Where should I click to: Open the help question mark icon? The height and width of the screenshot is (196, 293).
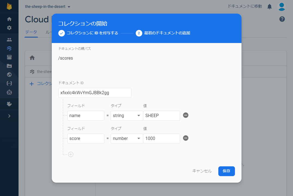pos(282,19)
